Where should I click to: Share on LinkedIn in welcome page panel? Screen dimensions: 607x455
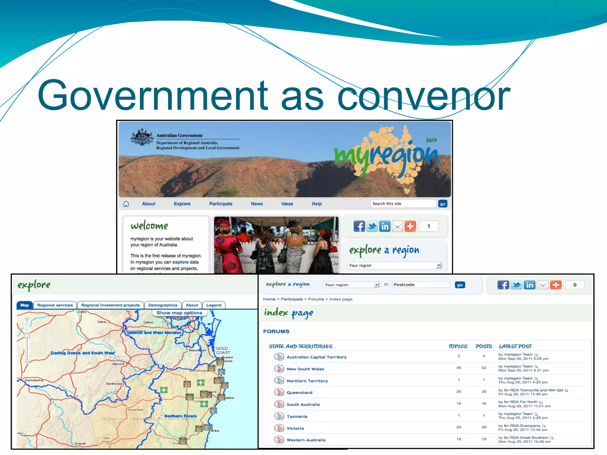[x=385, y=226]
